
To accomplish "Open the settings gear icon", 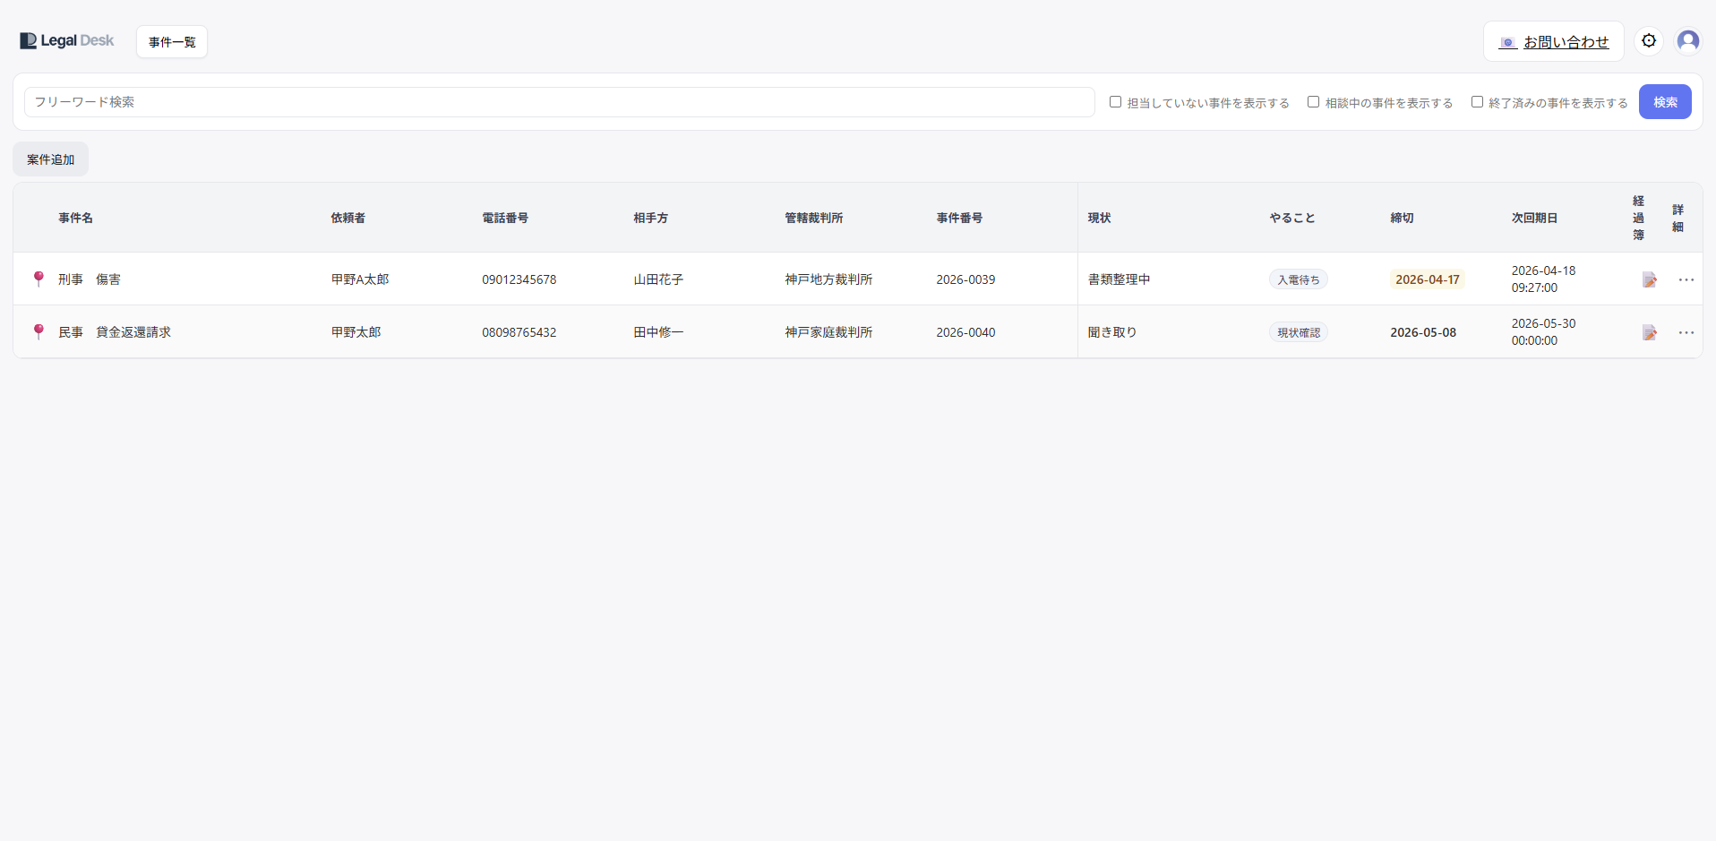I will 1649,40.
